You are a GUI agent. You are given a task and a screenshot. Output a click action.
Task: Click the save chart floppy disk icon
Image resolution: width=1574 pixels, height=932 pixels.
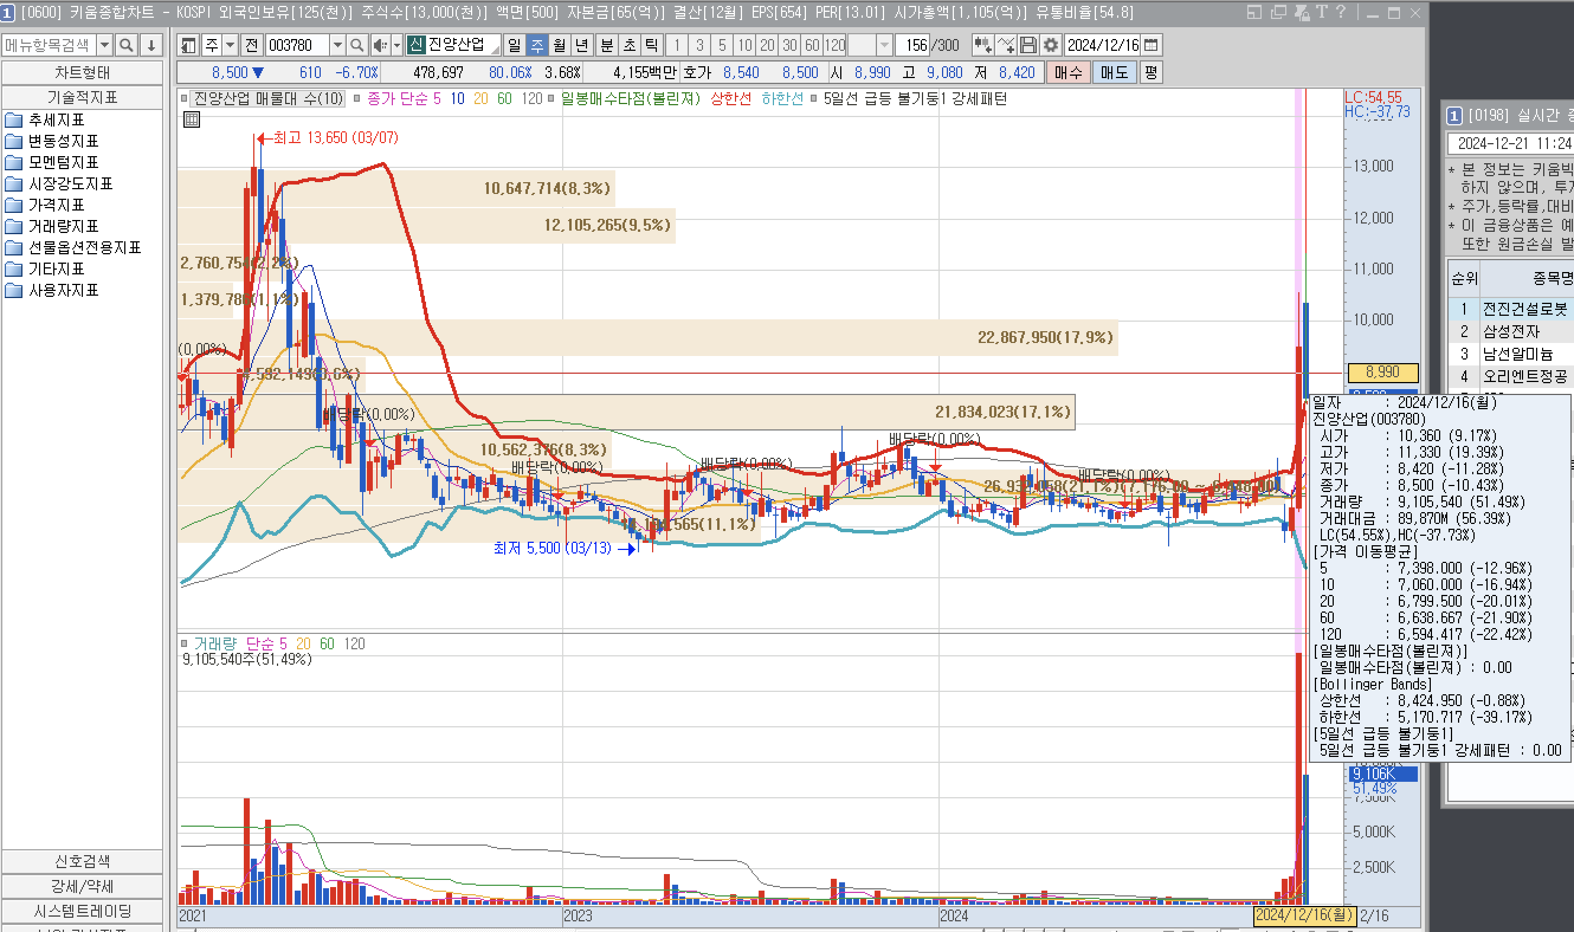coord(1028,45)
